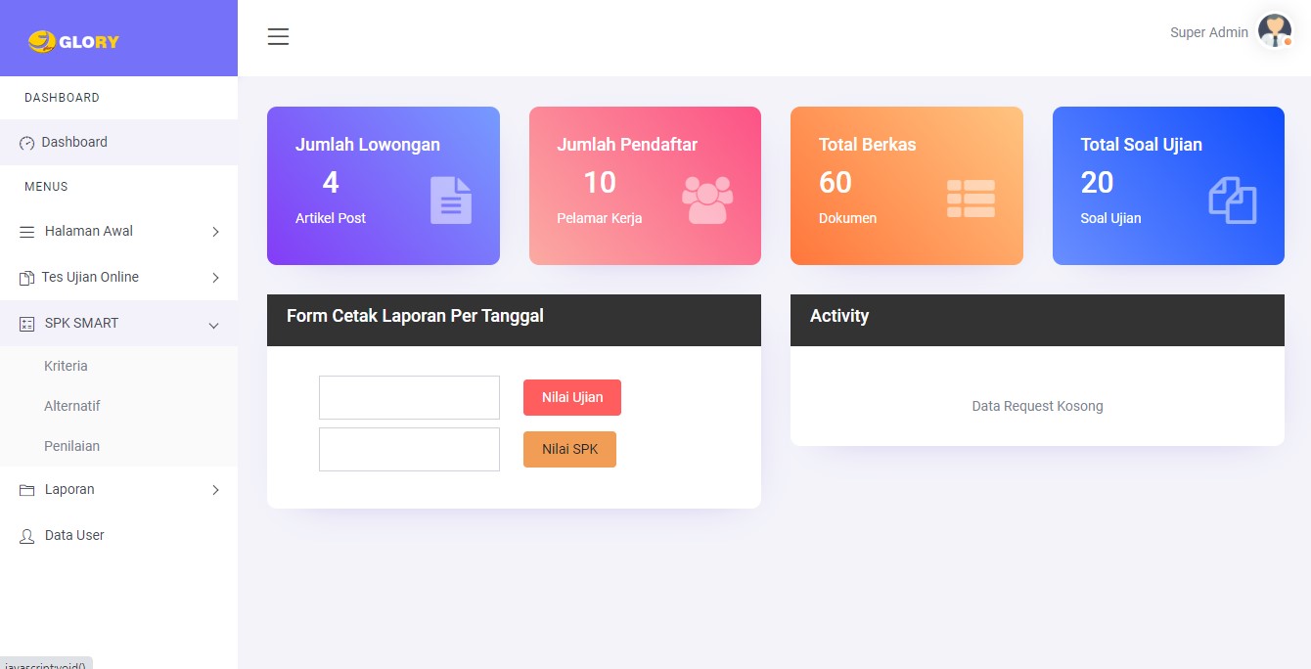Expand the Halaman Awal submenu chevron

point(215,232)
